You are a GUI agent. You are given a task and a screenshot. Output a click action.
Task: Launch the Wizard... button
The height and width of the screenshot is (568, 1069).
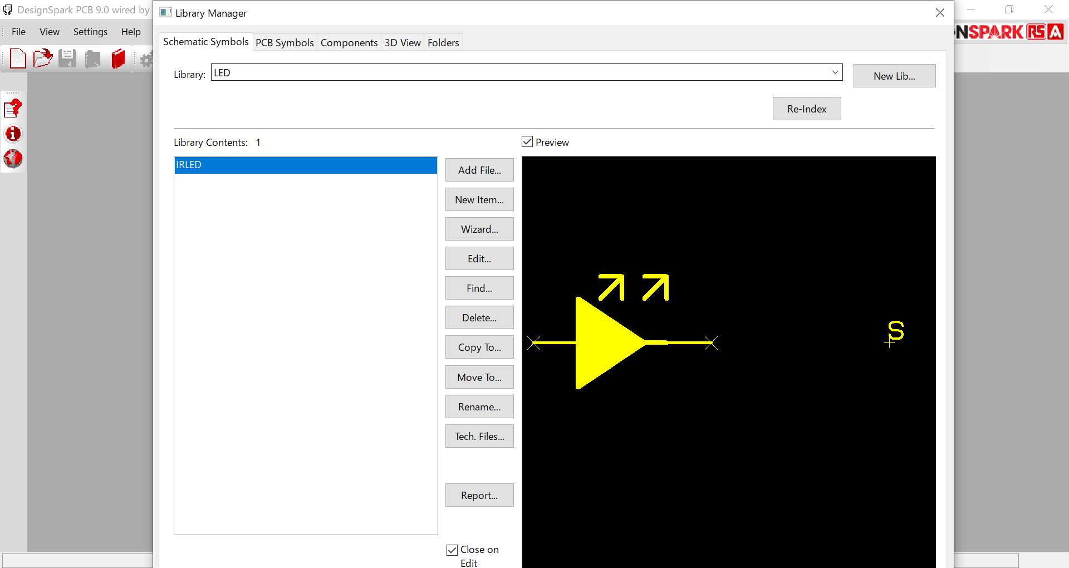[479, 229]
